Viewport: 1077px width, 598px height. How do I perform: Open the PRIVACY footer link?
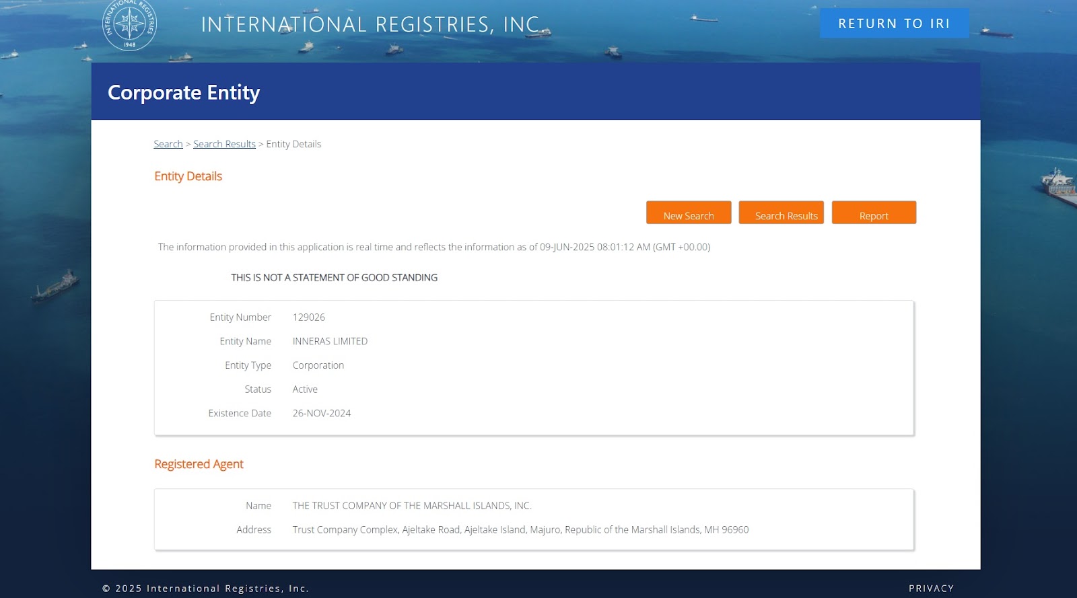tap(931, 588)
